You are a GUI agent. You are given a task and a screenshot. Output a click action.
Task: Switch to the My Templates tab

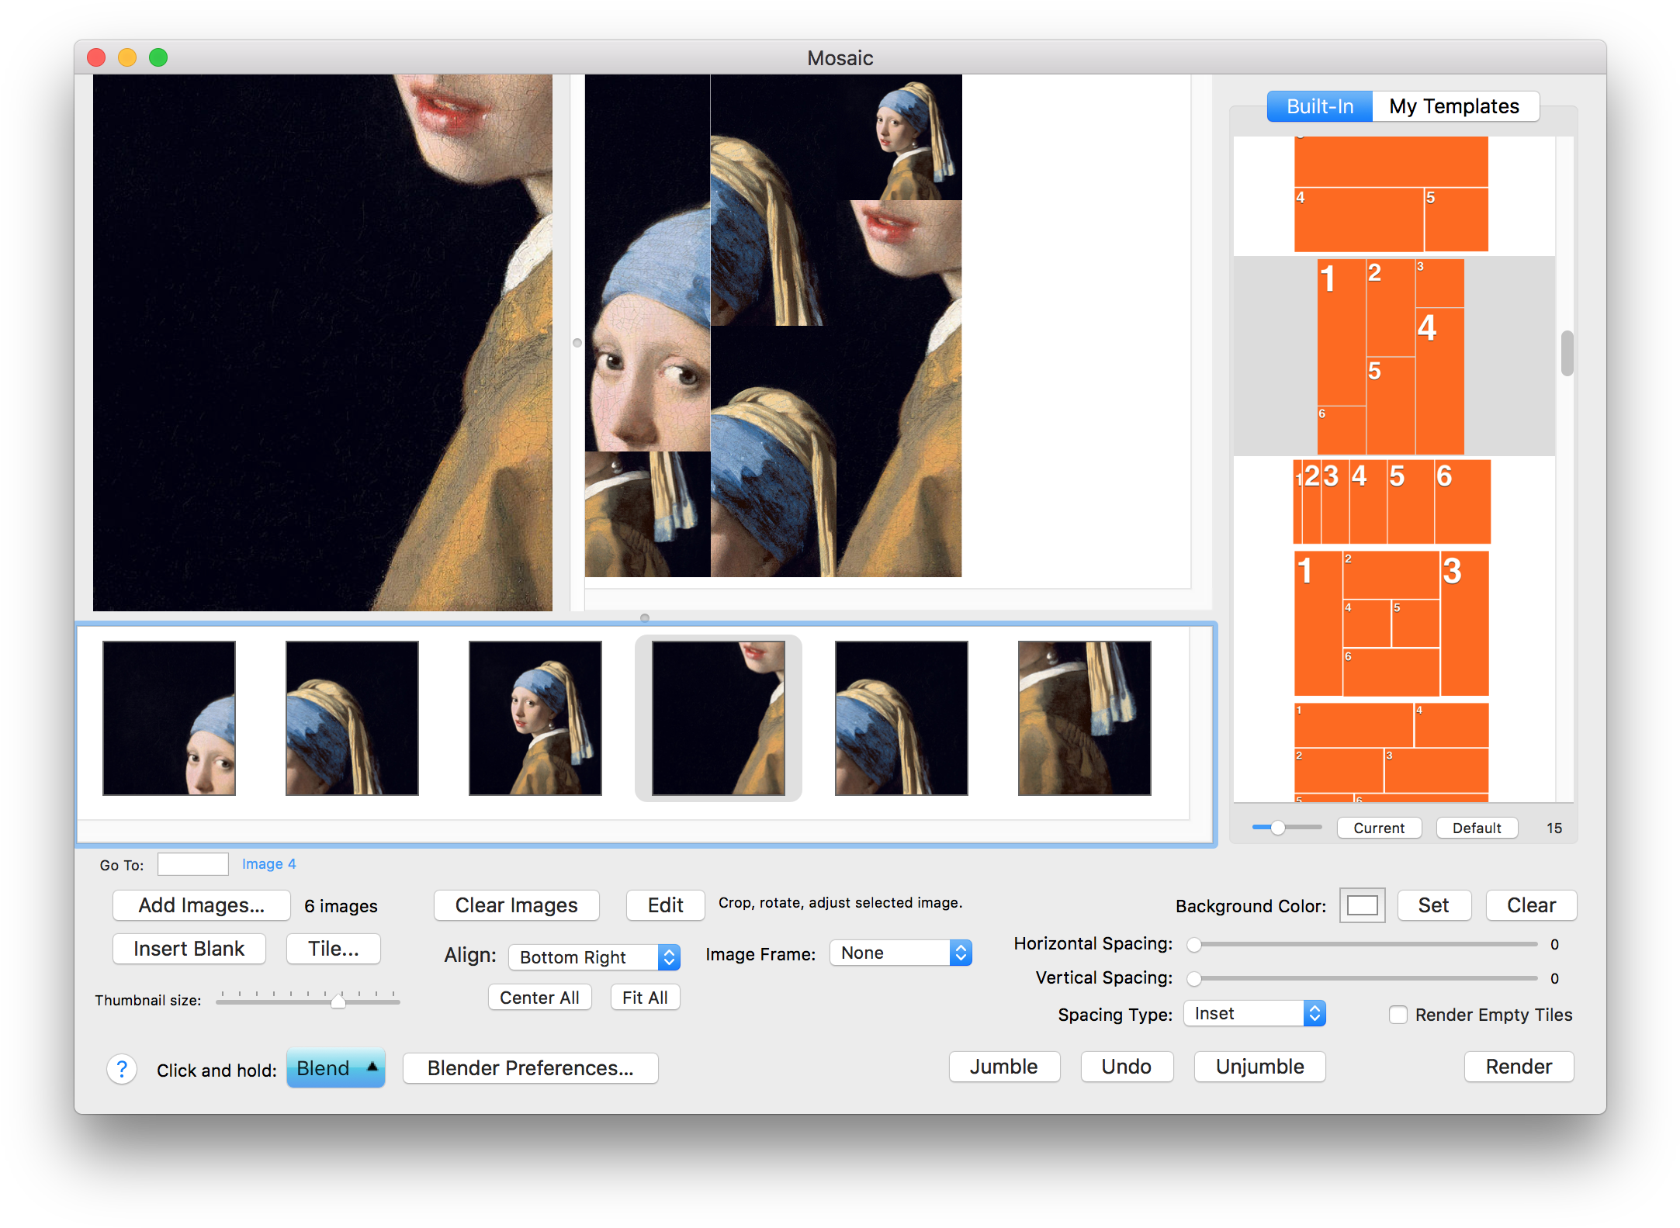click(x=1455, y=106)
